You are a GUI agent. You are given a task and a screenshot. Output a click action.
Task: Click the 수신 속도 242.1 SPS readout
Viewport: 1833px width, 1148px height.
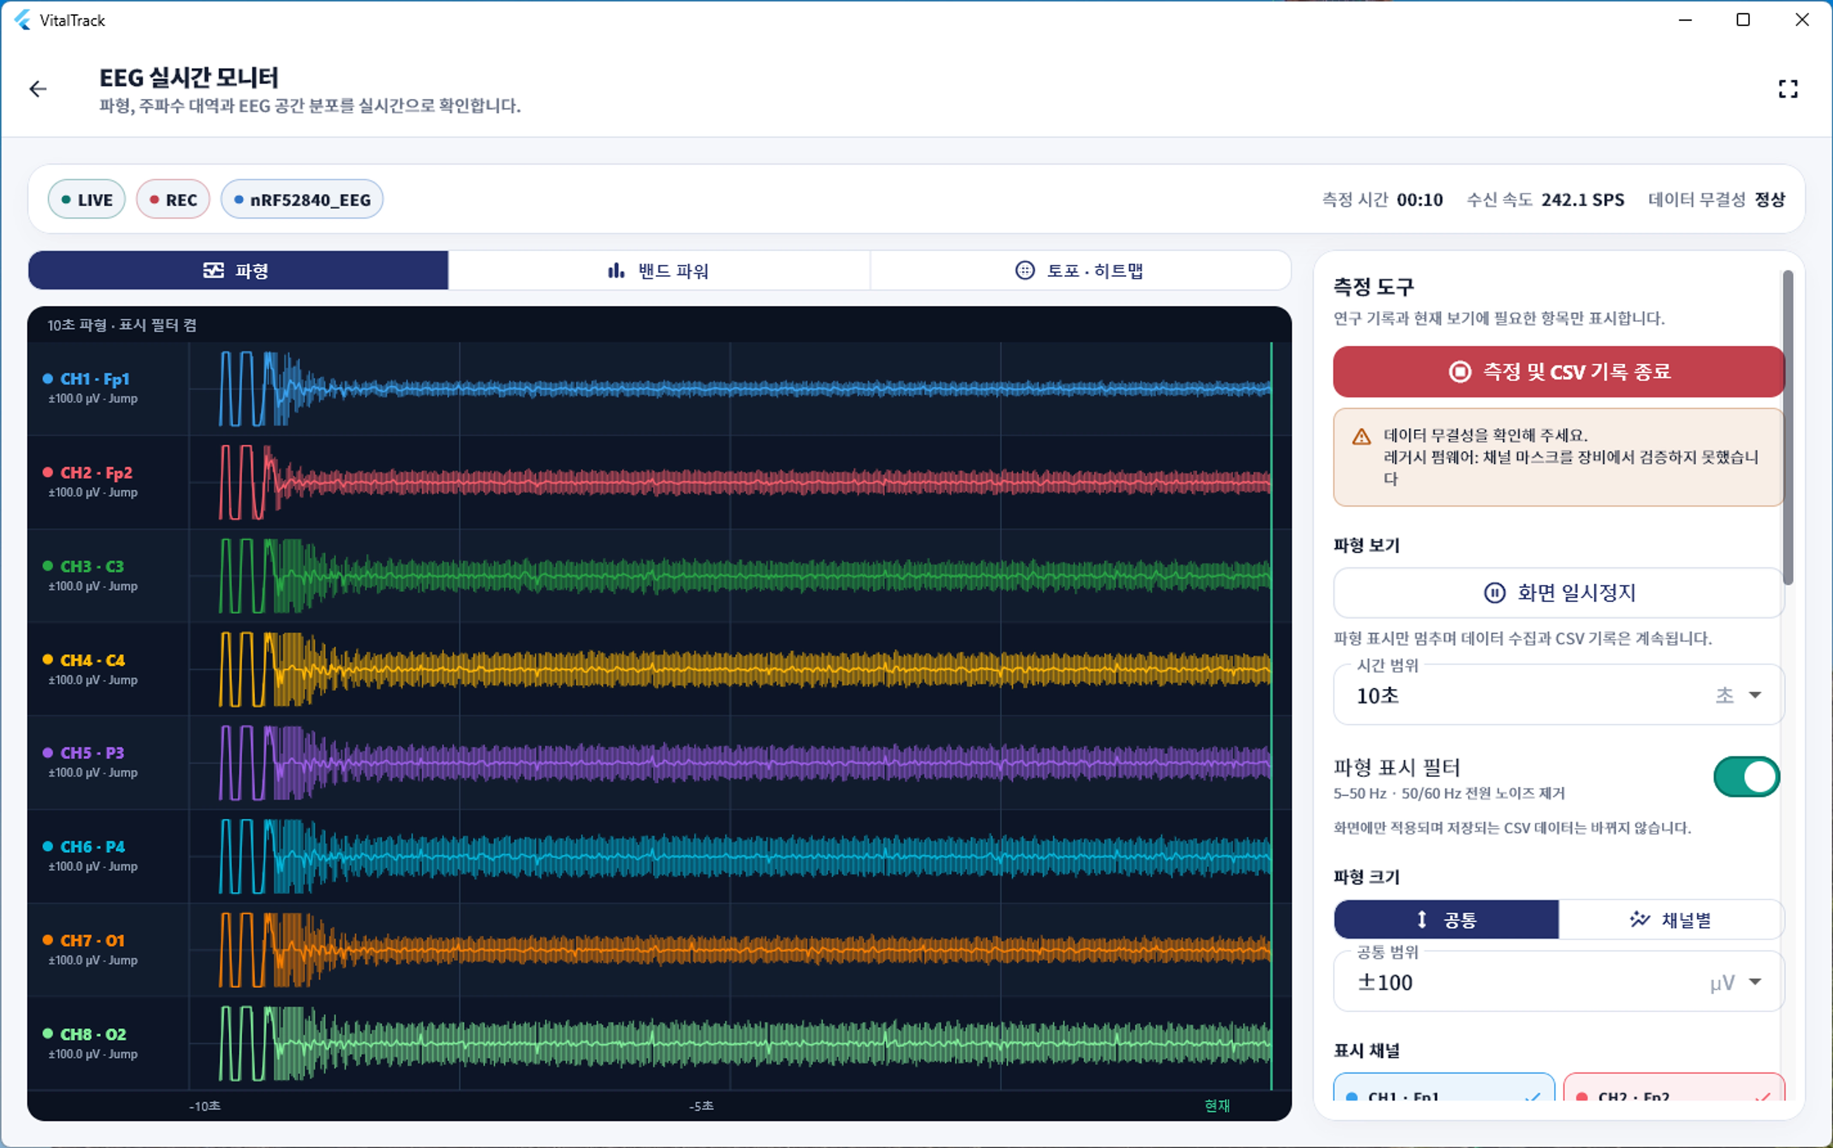click(1545, 200)
